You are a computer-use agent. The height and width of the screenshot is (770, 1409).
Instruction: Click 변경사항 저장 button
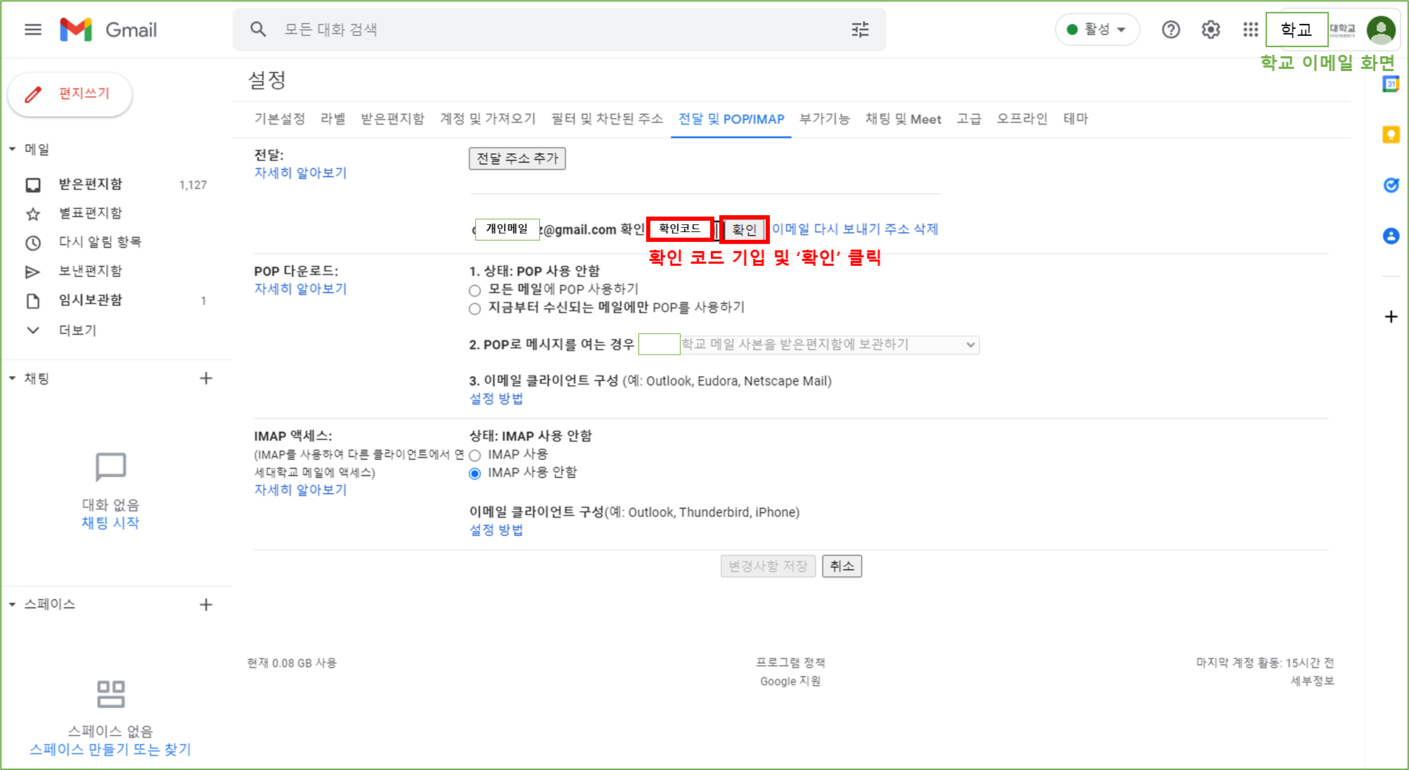pyautogui.click(x=768, y=566)
